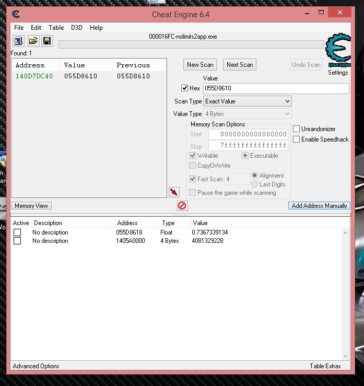Click the Undo Scan button
This screenshot has width=364, height=386.
[x=306, y=64]
